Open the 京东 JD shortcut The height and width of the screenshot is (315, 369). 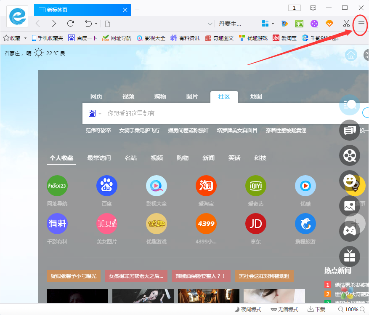click(x=256, y=224)
